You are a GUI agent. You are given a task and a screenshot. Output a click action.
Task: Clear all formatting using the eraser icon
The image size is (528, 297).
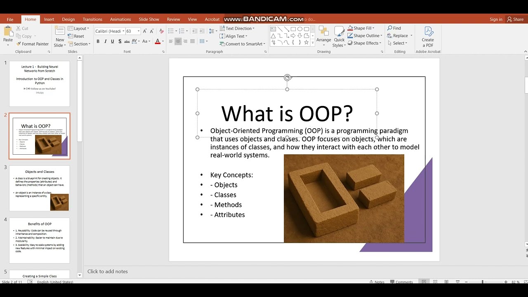[161, 31]
